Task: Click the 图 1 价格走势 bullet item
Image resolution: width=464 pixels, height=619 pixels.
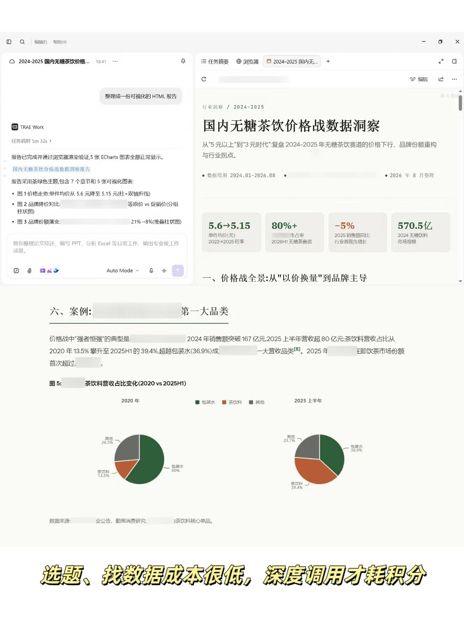Action: tap(84, 194)
